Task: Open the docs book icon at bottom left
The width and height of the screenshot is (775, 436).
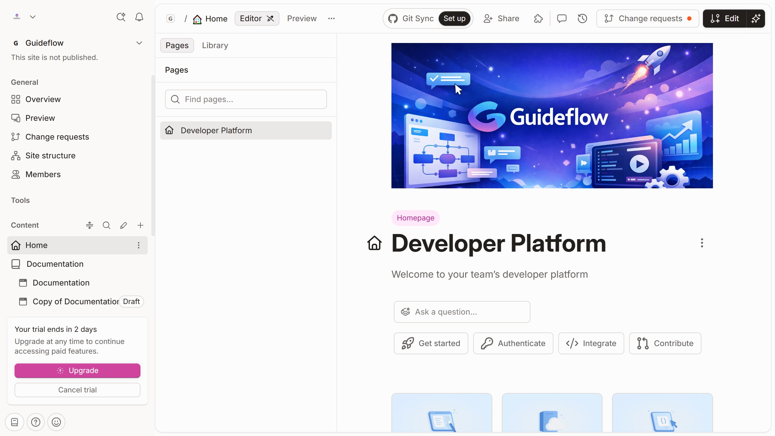Action: click(x=15, y=422)
